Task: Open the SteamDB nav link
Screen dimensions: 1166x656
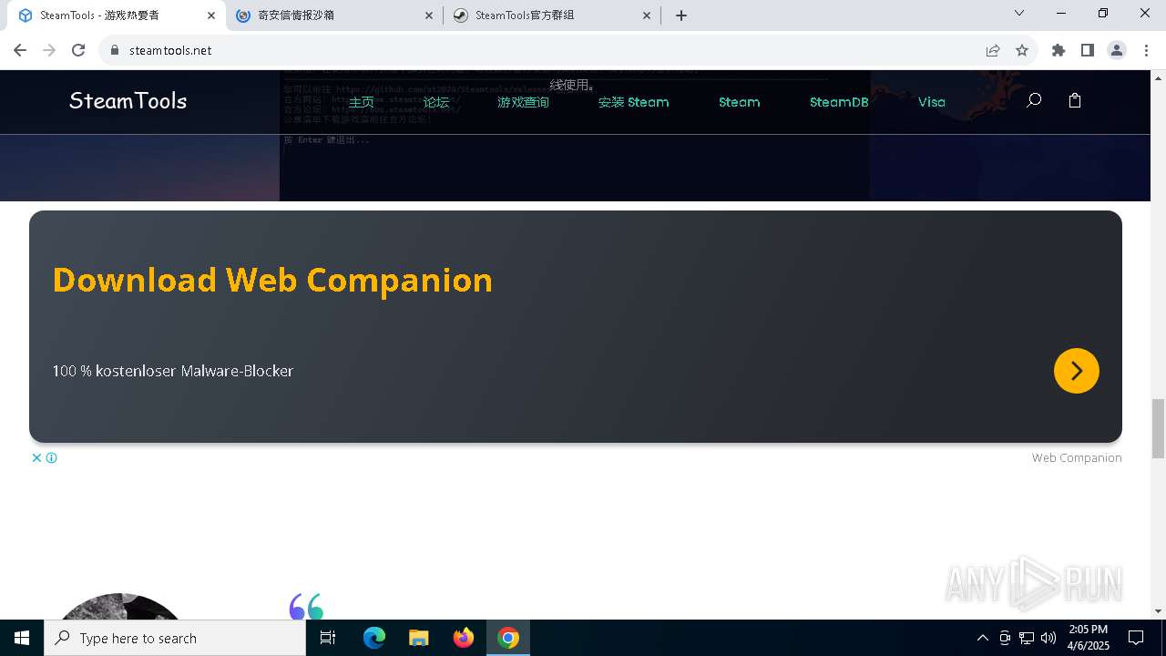Action: 839,102
